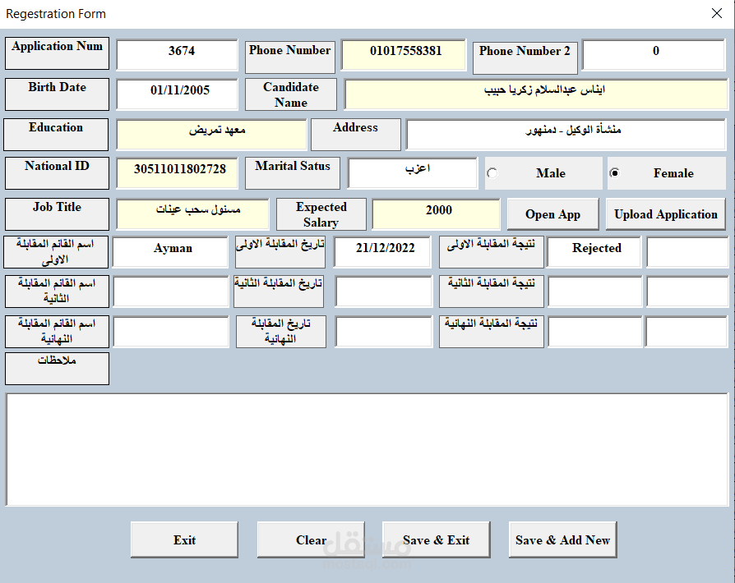Click the Application Num label
This screenshot has height=583, width=735.
58,53
